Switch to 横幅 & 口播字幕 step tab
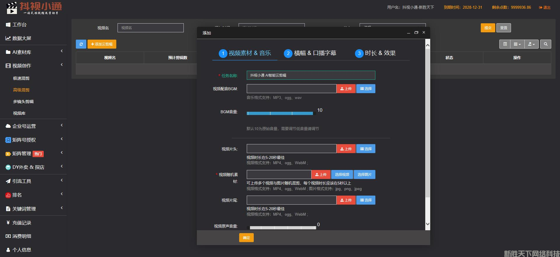 pos(310,53)
